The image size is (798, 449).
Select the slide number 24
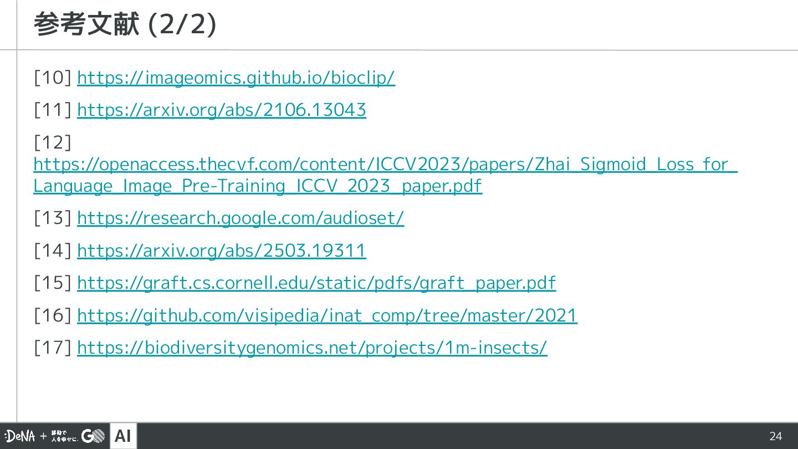tap(776, 436)
